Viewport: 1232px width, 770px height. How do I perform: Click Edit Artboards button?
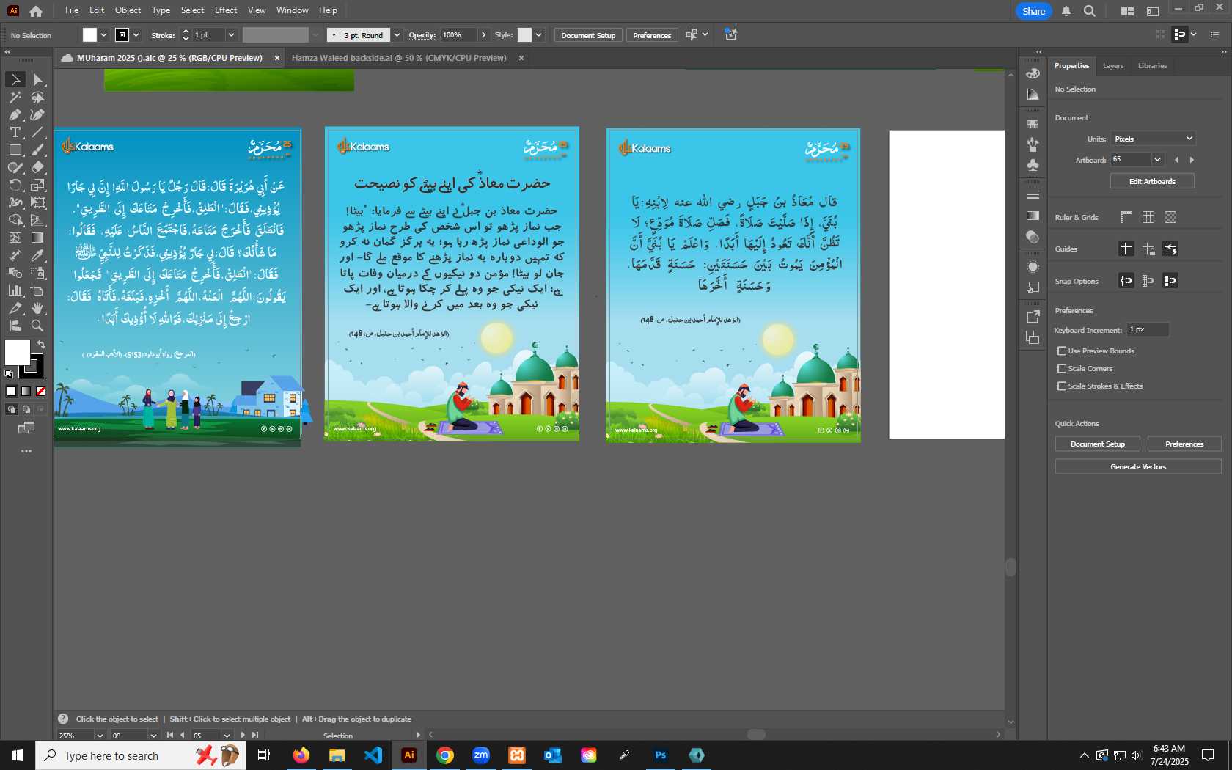(x=1152, y=181)
